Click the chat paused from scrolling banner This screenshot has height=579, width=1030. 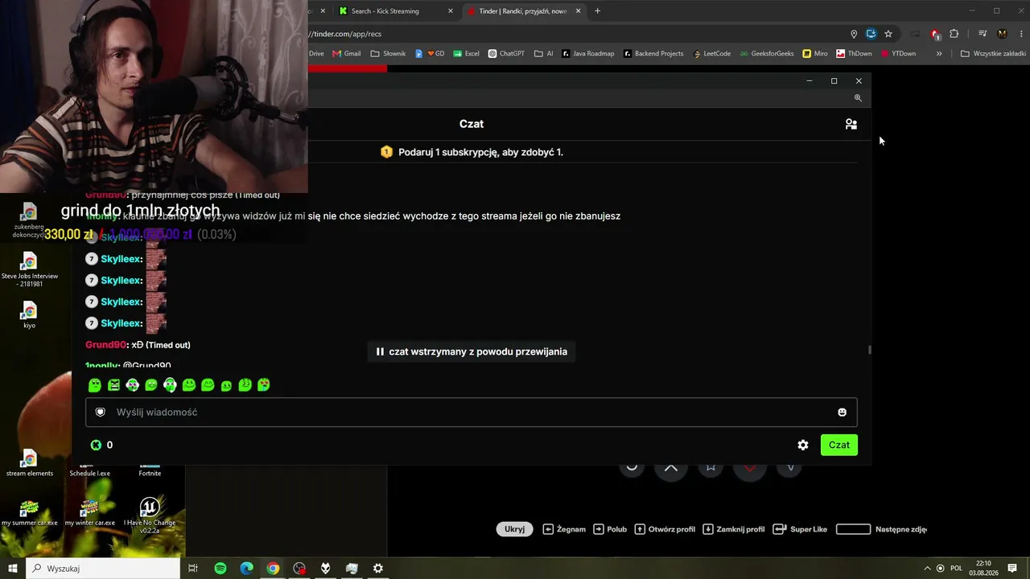[472, 351]
